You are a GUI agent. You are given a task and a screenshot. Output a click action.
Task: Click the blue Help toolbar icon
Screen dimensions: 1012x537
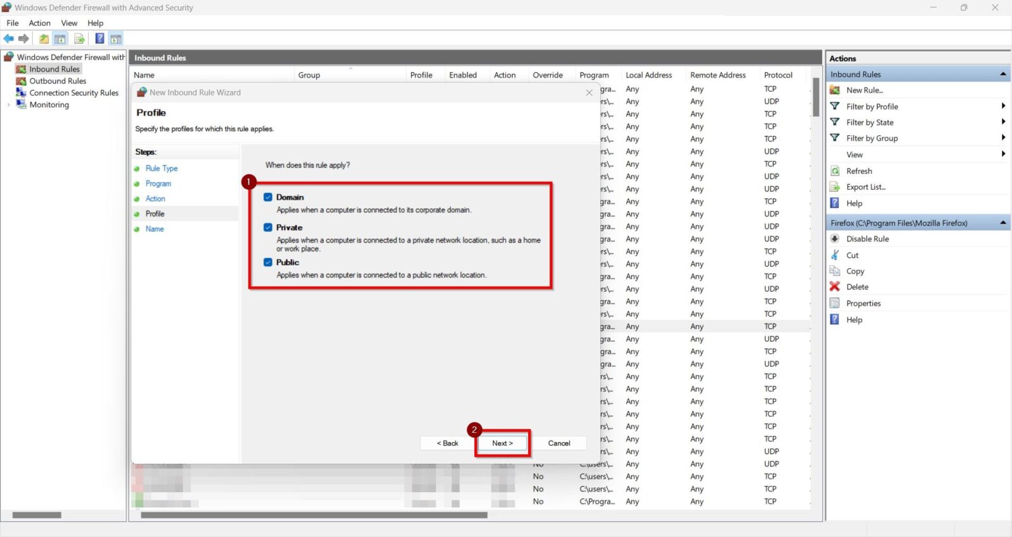[99, 39]
